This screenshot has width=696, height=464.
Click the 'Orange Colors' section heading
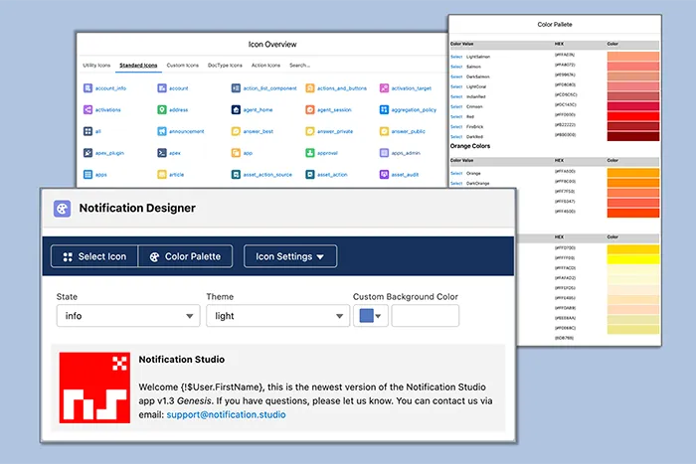click(x=470, y=146)
